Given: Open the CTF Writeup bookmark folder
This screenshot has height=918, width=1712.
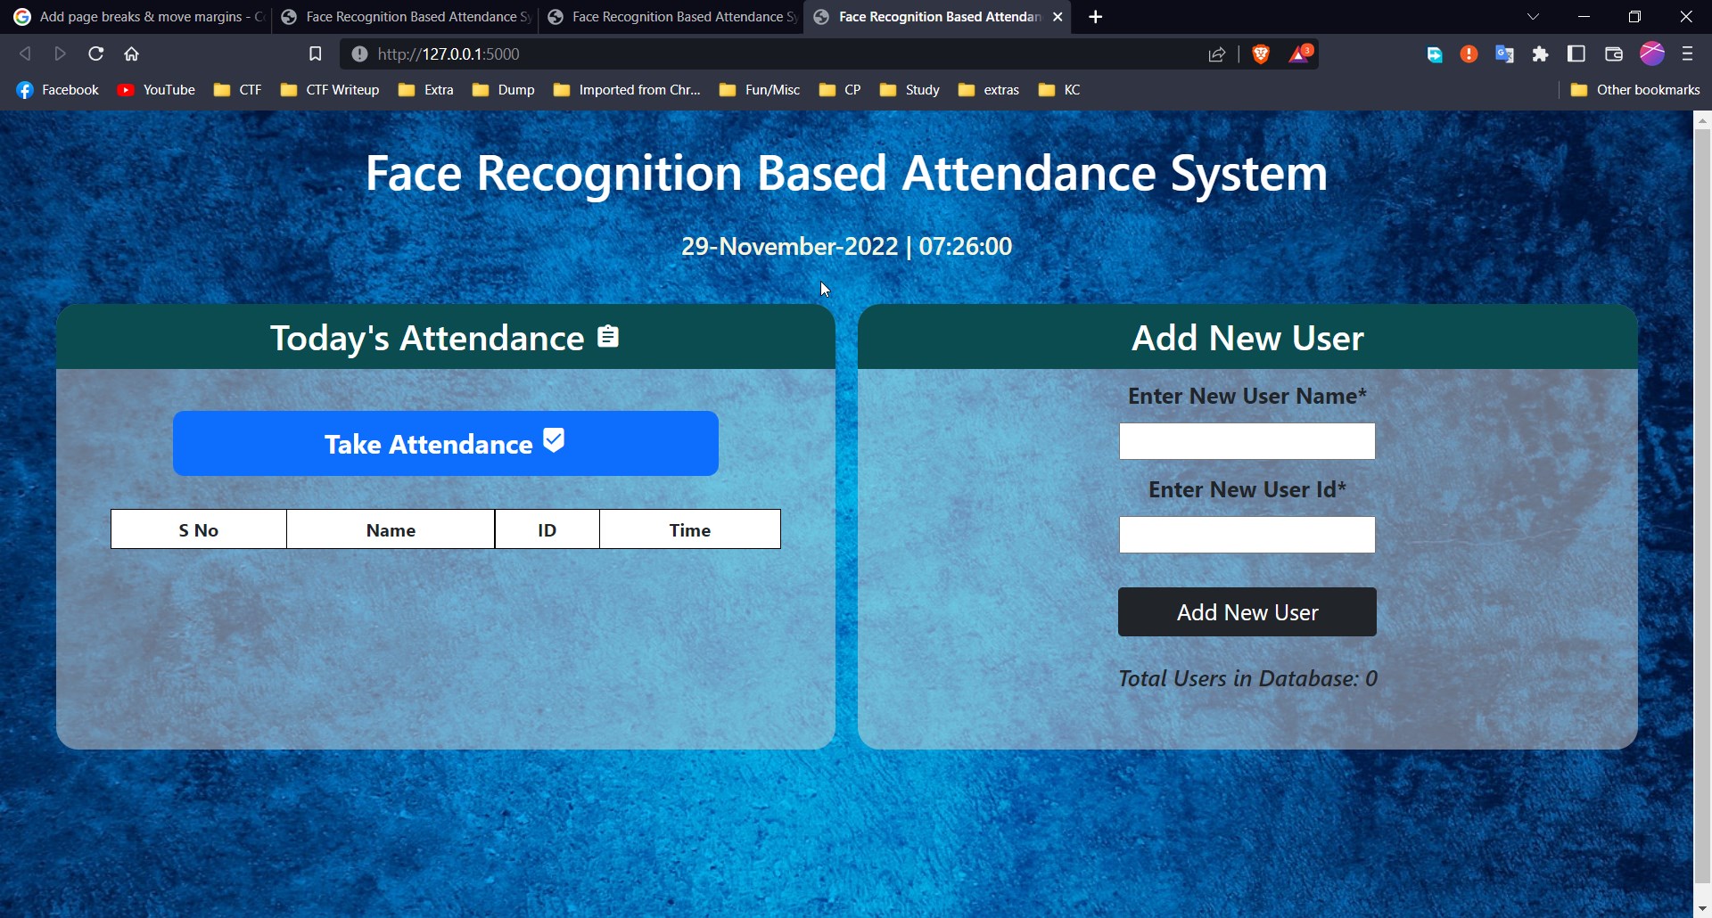Looking at the screenshot, I should [x=329, y=89].
